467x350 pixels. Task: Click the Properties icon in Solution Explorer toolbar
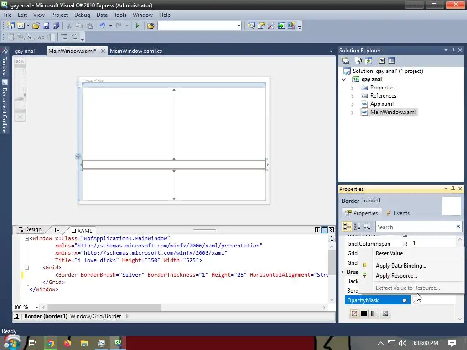pyautogui.click(x=346, y=61)
